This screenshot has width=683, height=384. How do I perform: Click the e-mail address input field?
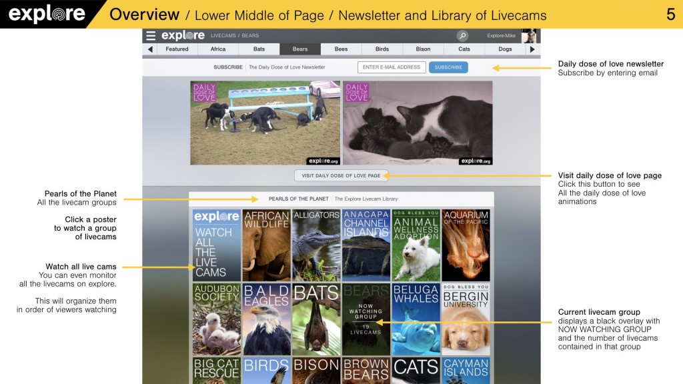(392, 67)
